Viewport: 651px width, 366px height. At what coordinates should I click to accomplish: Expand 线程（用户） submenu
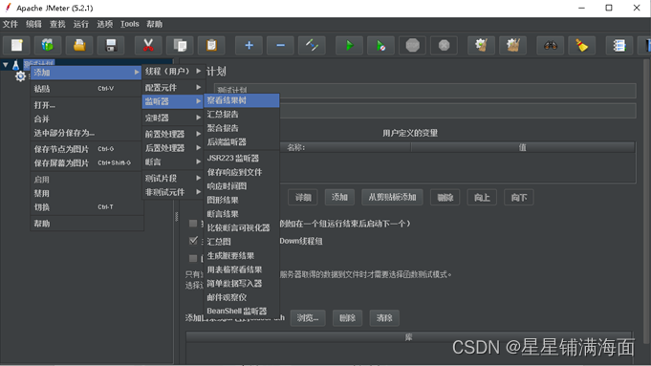tap(172, 72)
